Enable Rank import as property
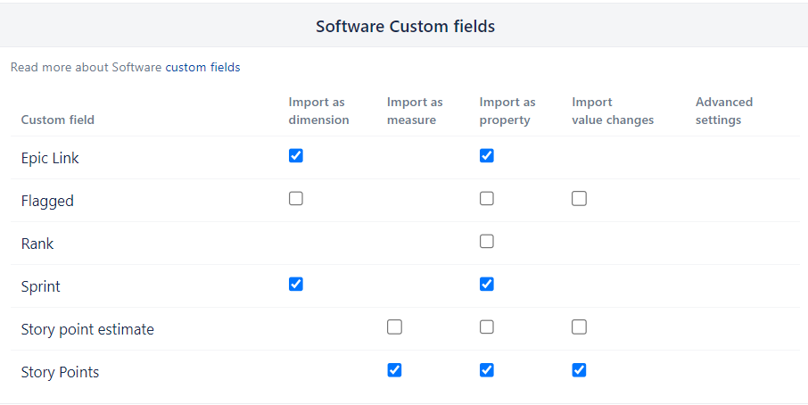Screen dimensions: 808x405 tap(487, 242)
